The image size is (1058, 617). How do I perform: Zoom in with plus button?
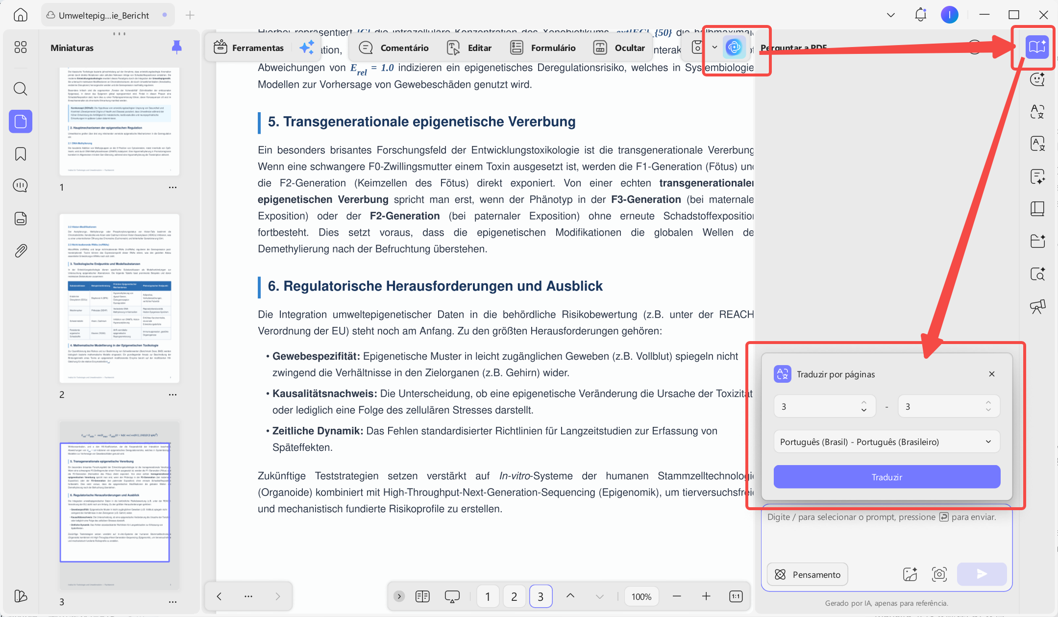pyautogui.click(x=706, y=596)
